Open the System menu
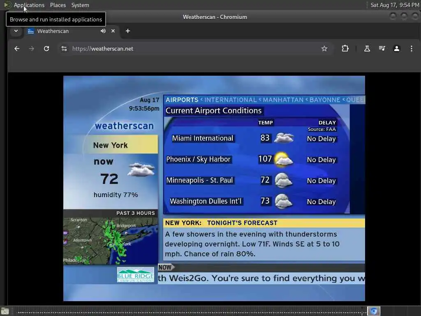This screenshot has width=421, height=316. click(x=80, y=5)
